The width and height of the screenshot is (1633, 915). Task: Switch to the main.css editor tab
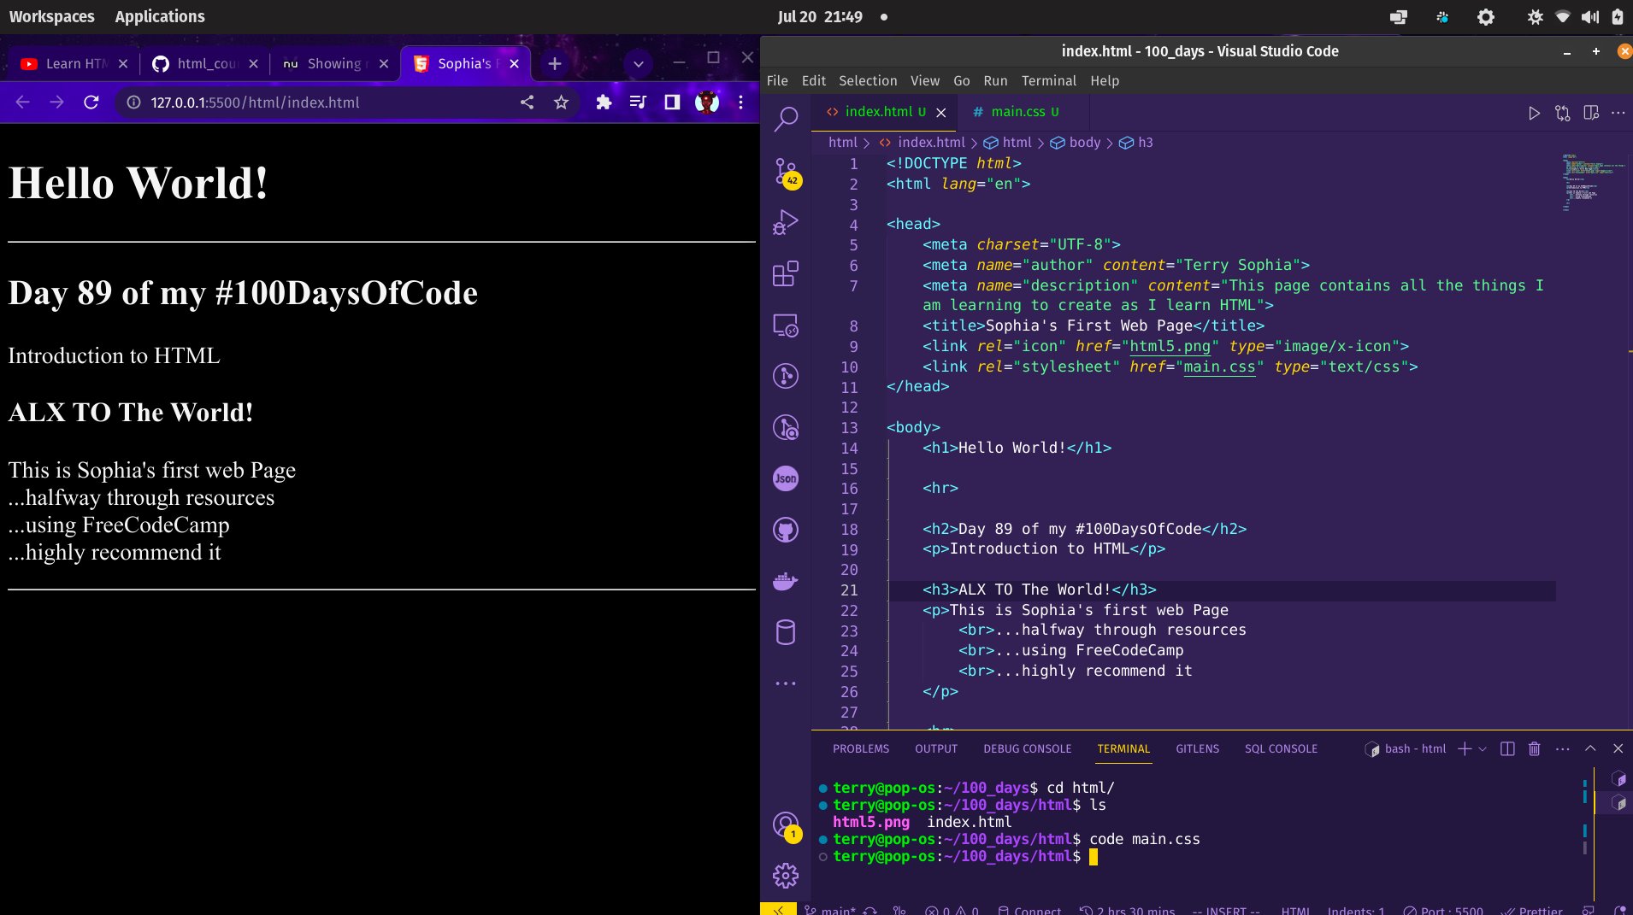[x=1023, y=111]
